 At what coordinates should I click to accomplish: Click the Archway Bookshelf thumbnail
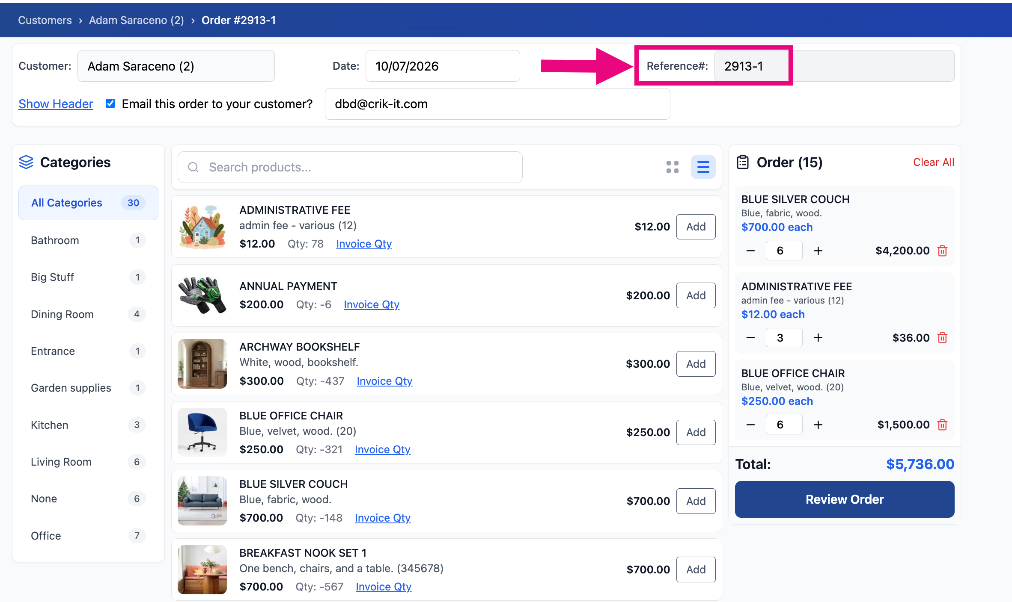(x=202, y=364)
